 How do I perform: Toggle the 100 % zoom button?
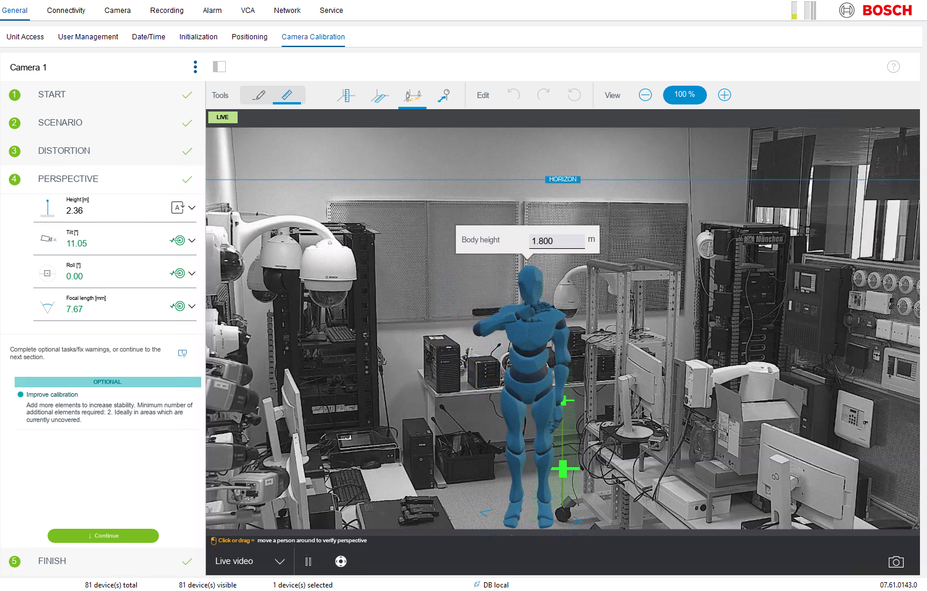click(684, 94)
